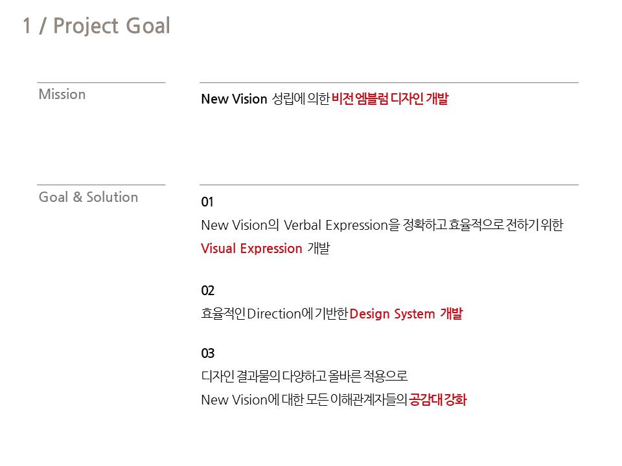Select the "Mission" section label
Screen dimensions: 622x466
tap(62, 94)
